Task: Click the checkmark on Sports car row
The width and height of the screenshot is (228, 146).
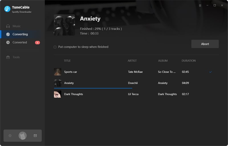Action: [x=210, y=72]
